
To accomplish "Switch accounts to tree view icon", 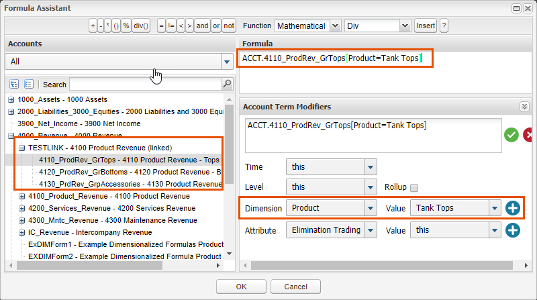I will (x=14, y=84).
